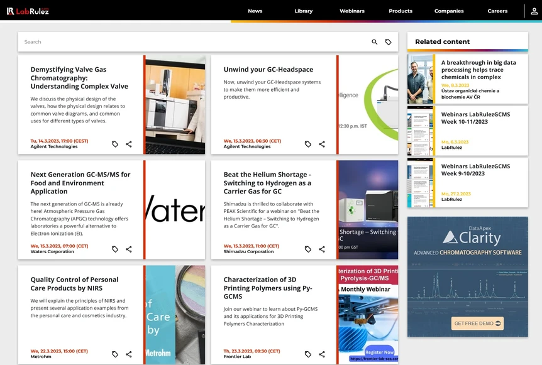Open Characterization of 3D Printing Polymers title
Viewport: 542px width, 365px height.
click(x=268, y=288)
